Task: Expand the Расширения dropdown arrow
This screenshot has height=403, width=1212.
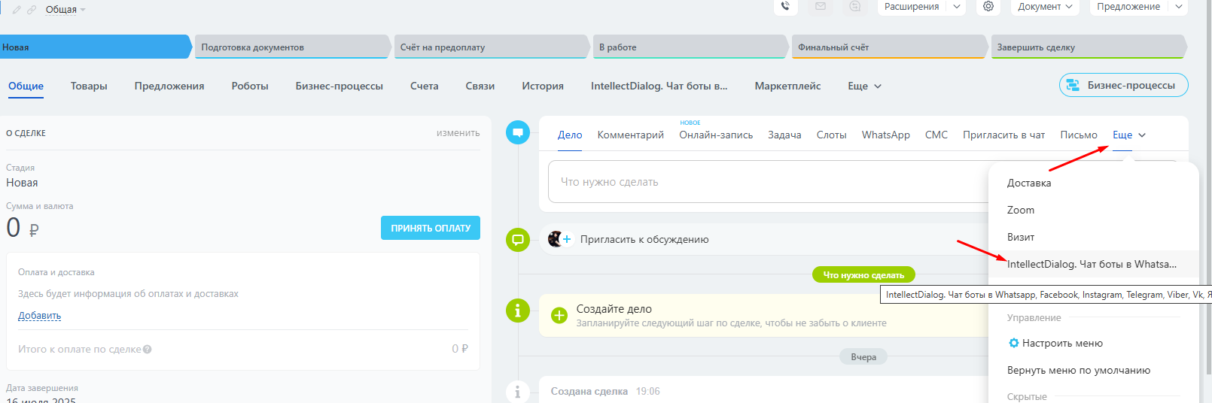Action: (956, 7)
